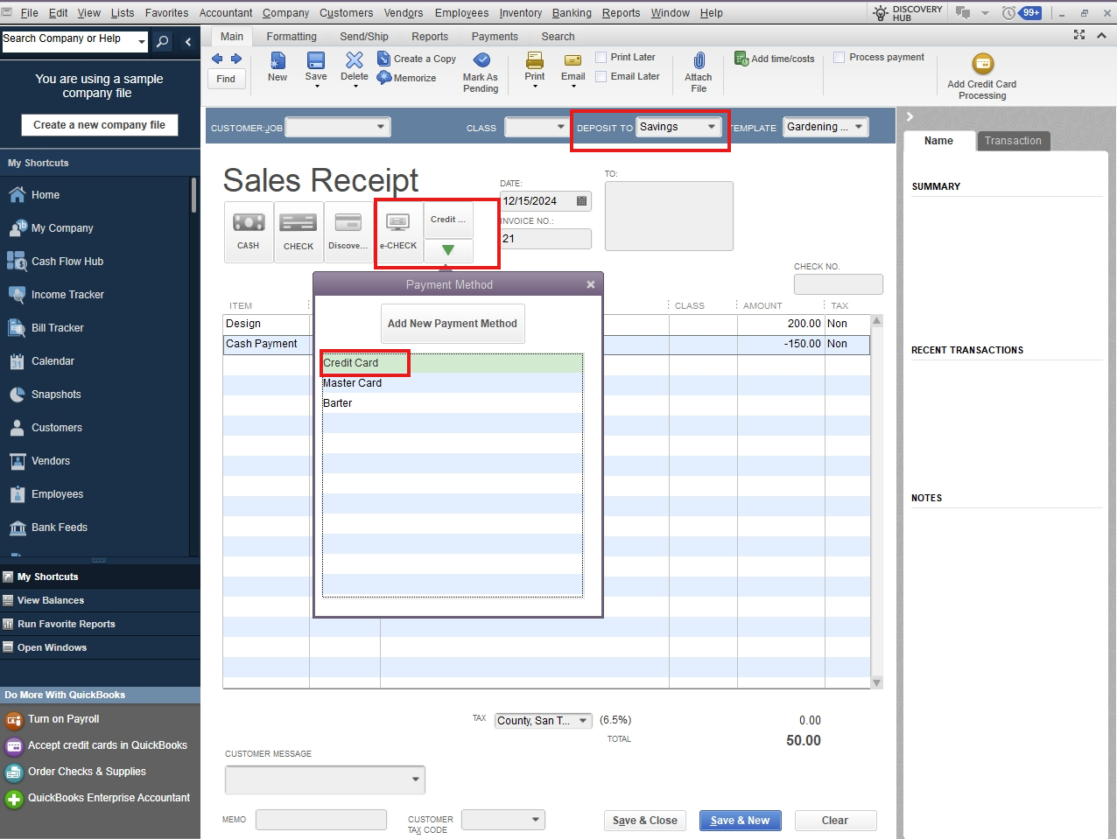Close the Payment Method popup
The image size is (1117, 839).
click(x=591, y=284)
